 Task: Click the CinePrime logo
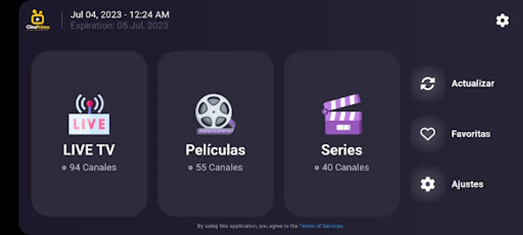[x=38, y=20]
